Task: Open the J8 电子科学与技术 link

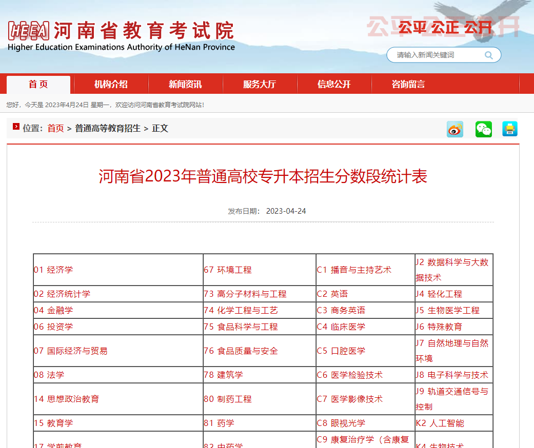Action: tap(452, 375)
